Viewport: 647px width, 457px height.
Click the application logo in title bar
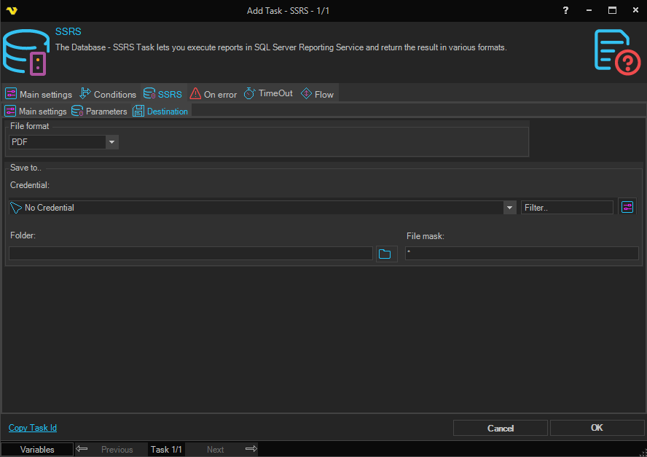(x=11, y=10)
